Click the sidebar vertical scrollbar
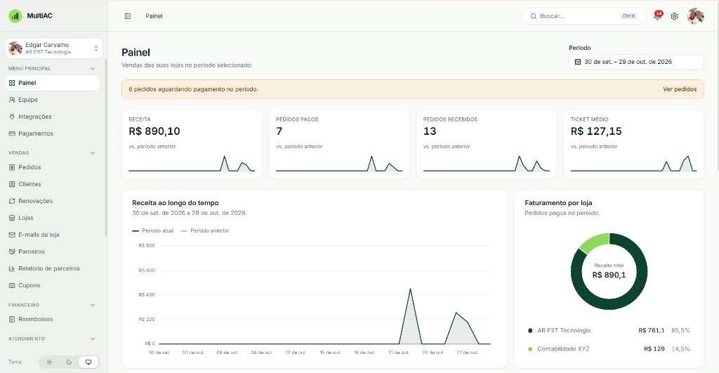 (106, 148)
